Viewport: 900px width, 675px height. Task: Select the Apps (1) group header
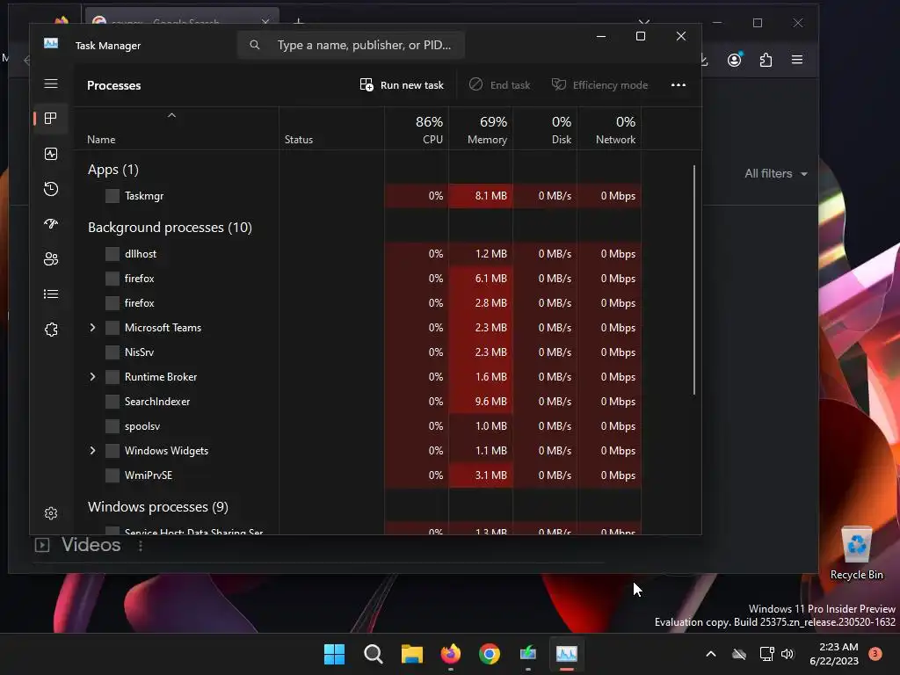click(113, 170)
